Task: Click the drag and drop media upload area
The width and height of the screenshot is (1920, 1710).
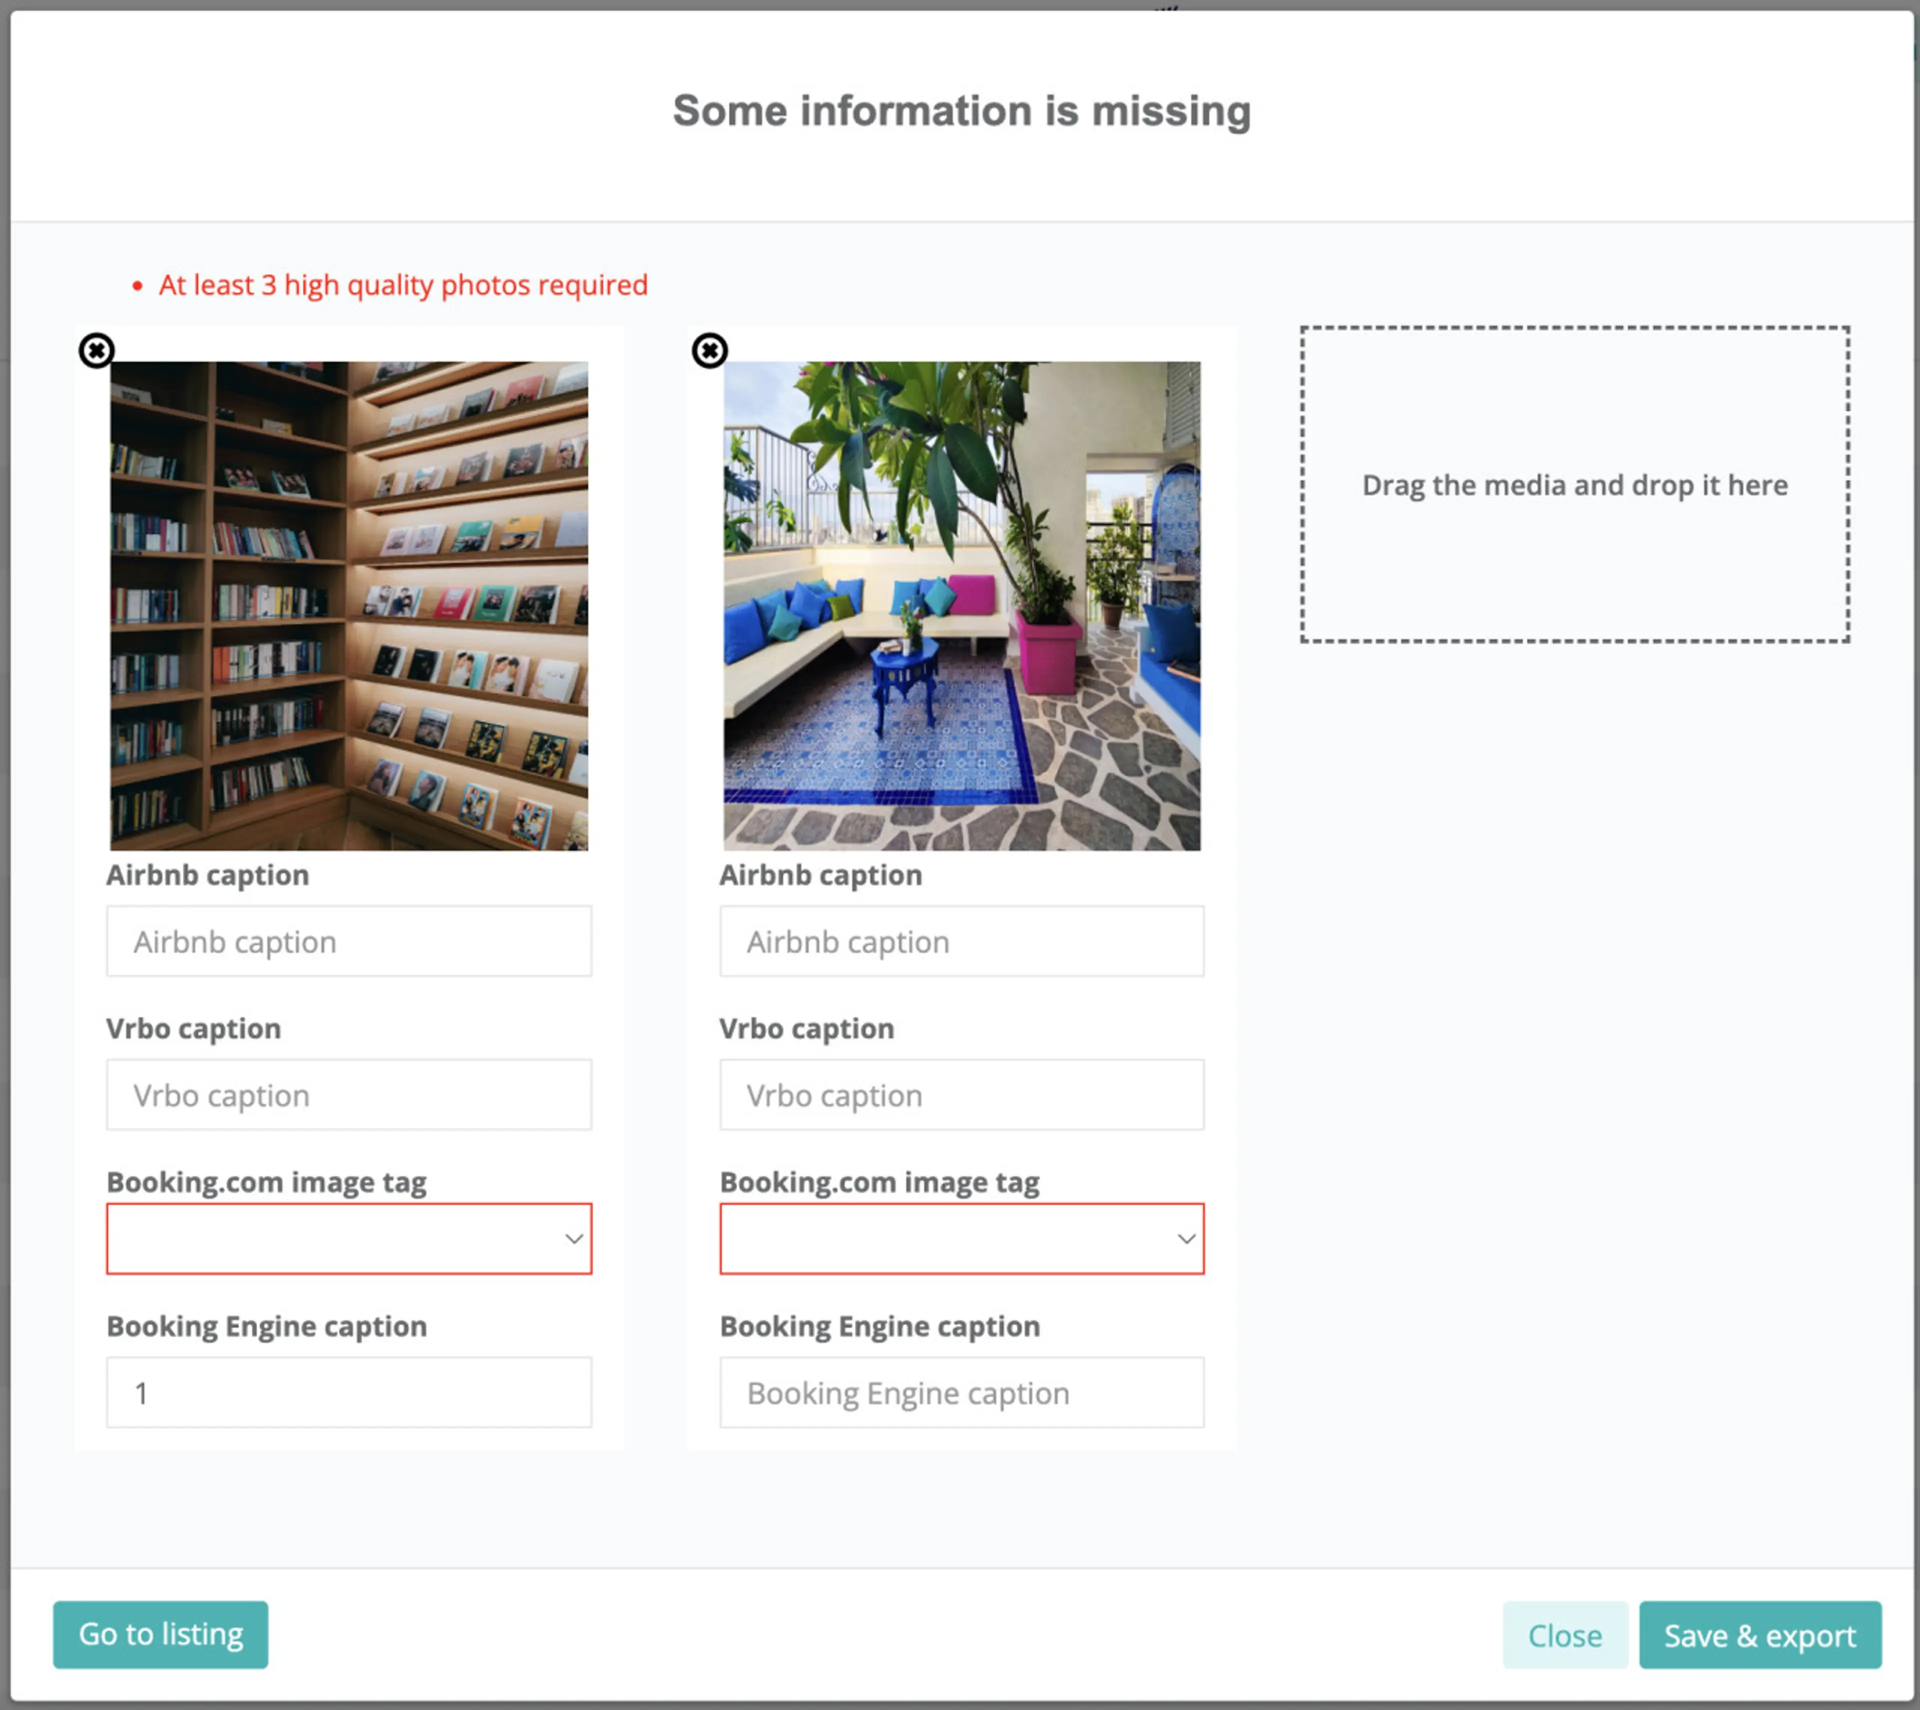Action: pyautogui.click(x=1575, y=485)
